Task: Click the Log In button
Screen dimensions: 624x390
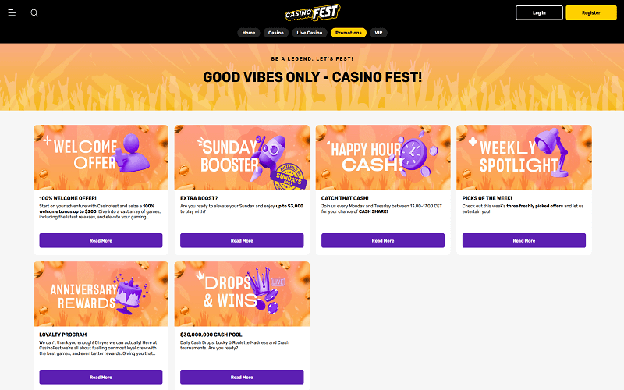Action: [539, 12]
